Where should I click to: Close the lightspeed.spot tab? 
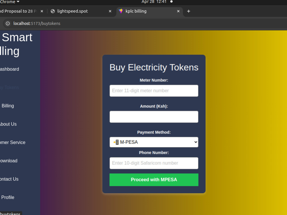[x=110, y=11]
